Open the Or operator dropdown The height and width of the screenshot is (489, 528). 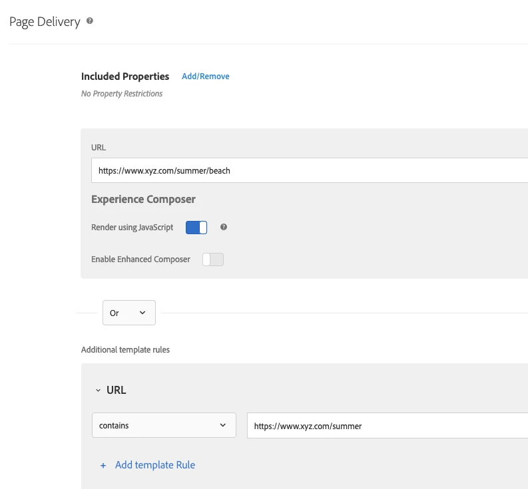(129, 313)
